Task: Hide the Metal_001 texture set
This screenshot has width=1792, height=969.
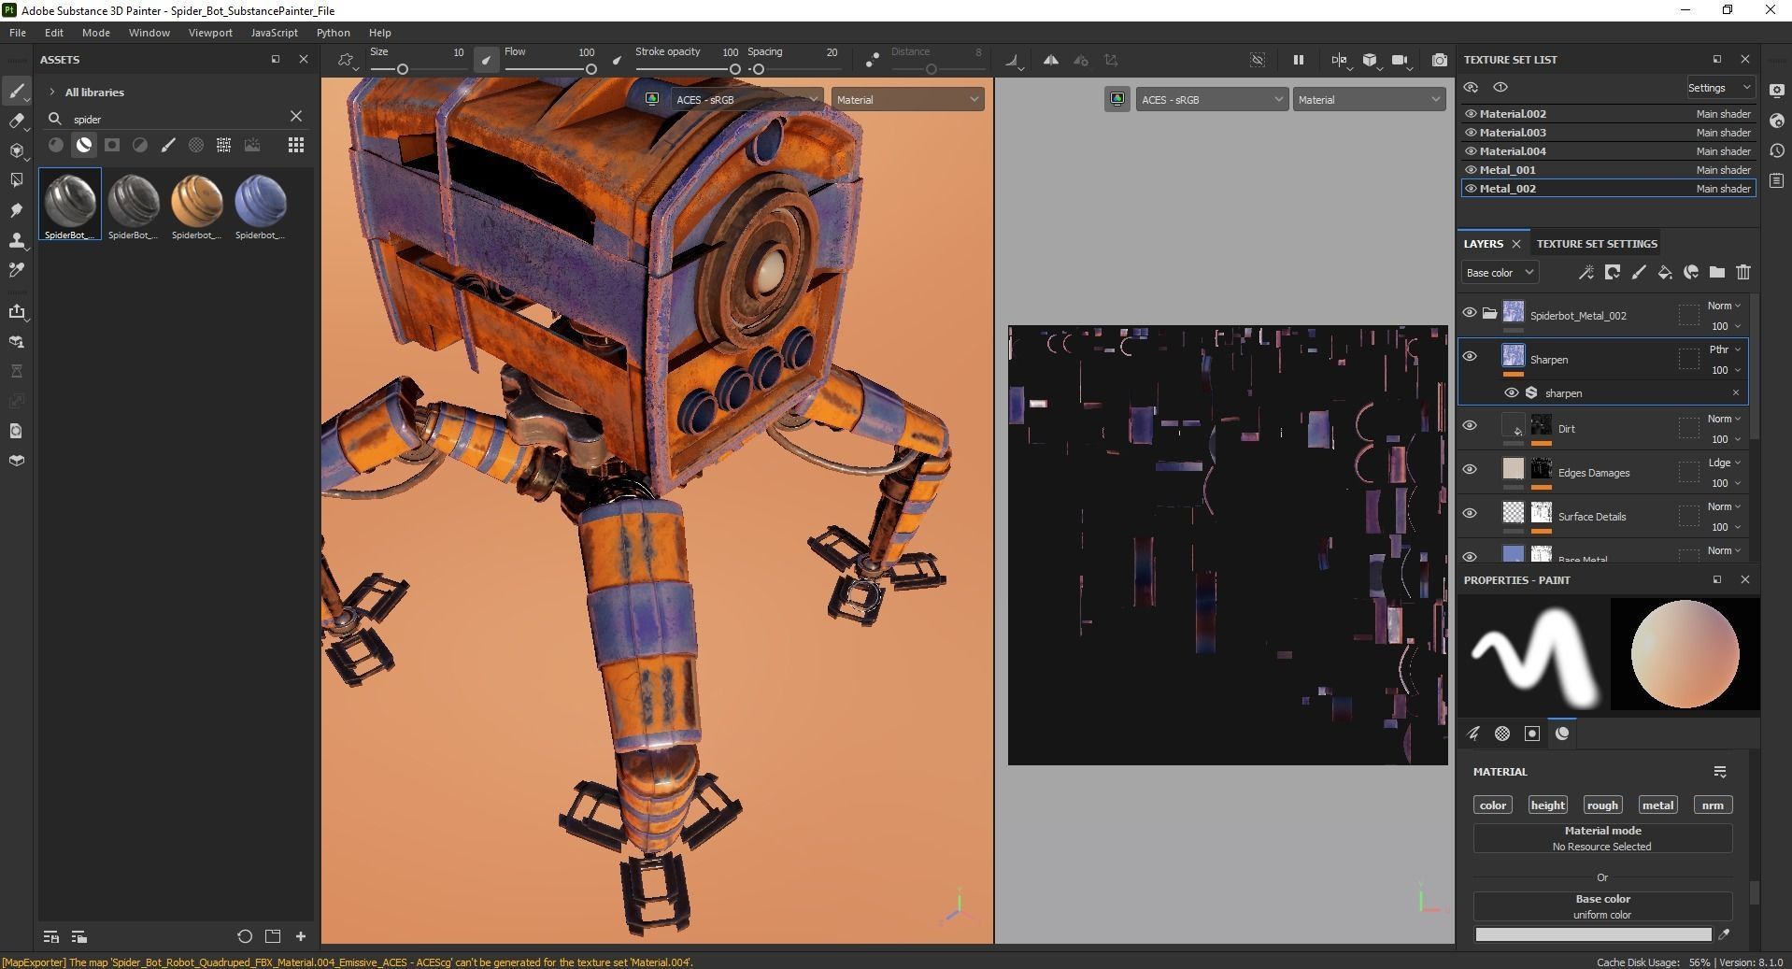Action: click(x=1471, y=170)
